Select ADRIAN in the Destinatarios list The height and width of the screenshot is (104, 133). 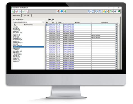point(16,28)
